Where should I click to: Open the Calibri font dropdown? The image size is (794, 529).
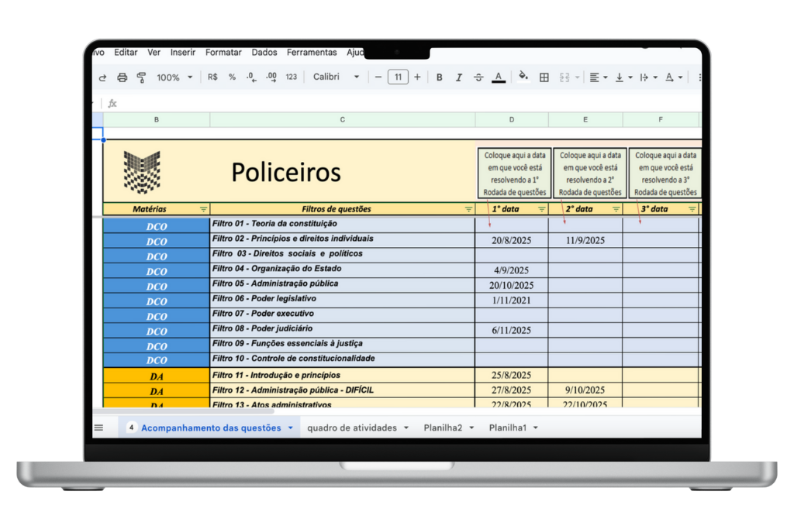coord(337,77)
